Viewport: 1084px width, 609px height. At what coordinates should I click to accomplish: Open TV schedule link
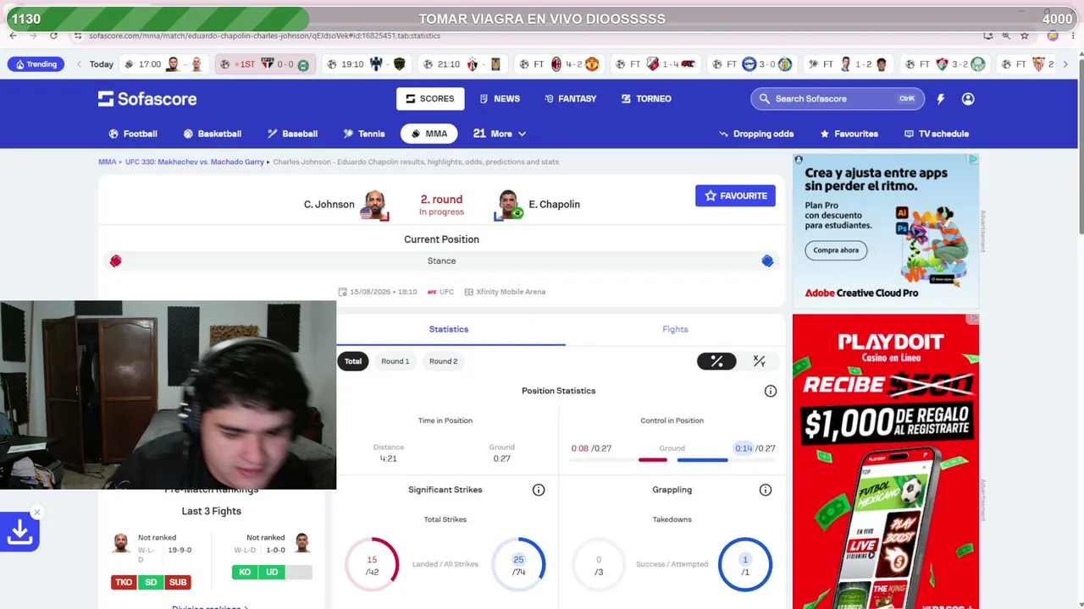click(x=937, y=134)
